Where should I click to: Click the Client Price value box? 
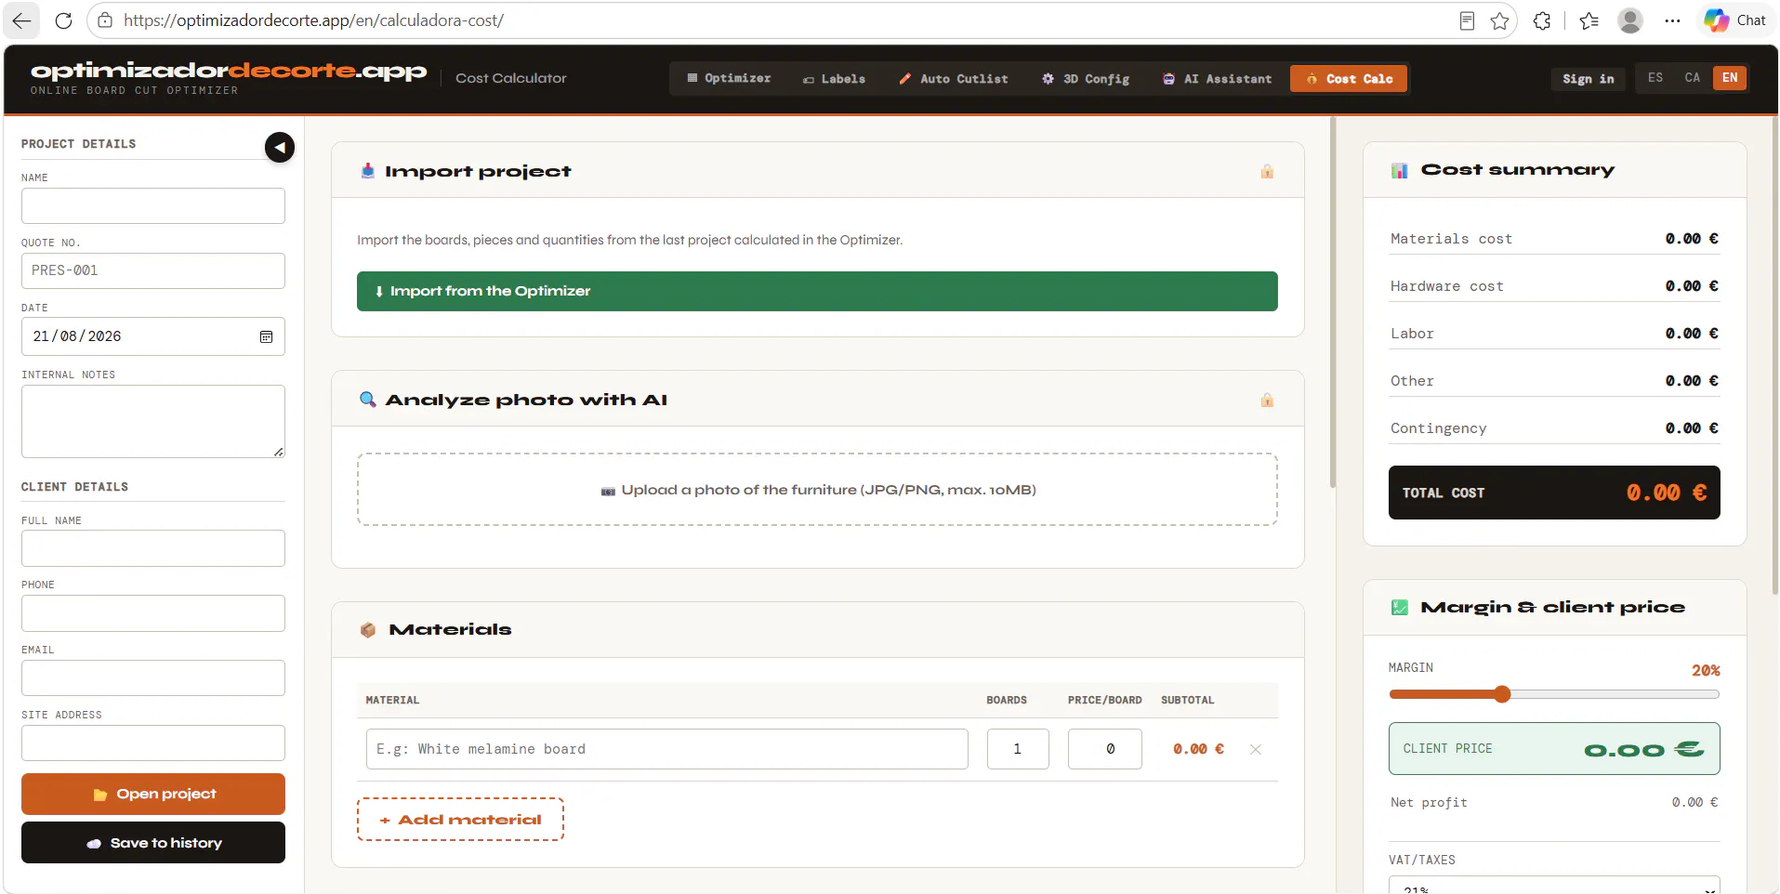[1554, 749]
